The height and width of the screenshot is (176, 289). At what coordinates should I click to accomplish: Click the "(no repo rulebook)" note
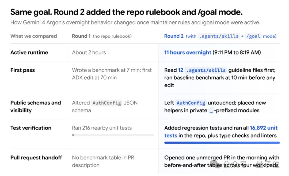(112, 36)
